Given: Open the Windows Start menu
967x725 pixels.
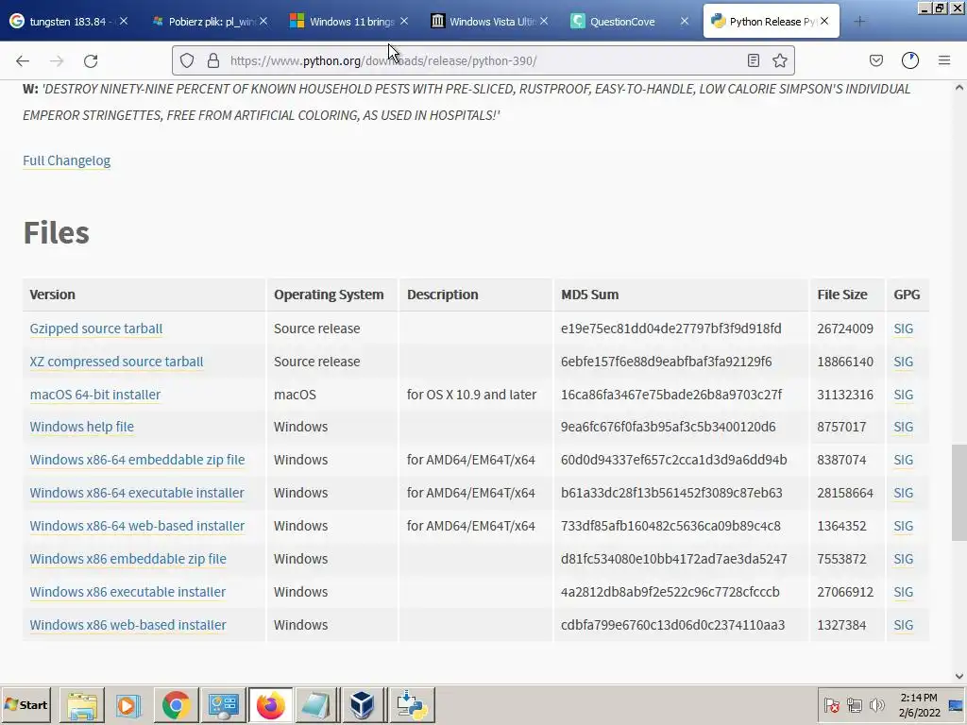Looking at the screenshot, I should tap(25, 704).
